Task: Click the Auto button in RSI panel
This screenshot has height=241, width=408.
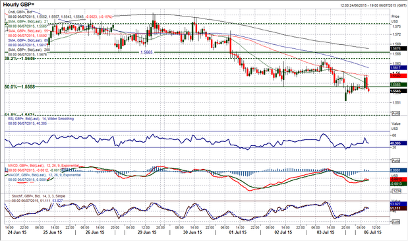Action: pyautogui.click(x=395, y=160)
